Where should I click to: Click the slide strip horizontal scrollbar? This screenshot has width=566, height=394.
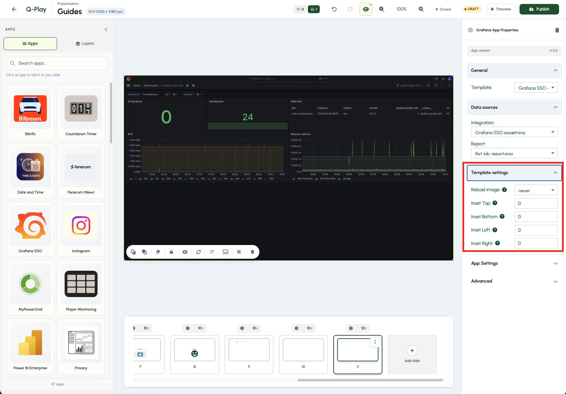(x=370, y=380)
